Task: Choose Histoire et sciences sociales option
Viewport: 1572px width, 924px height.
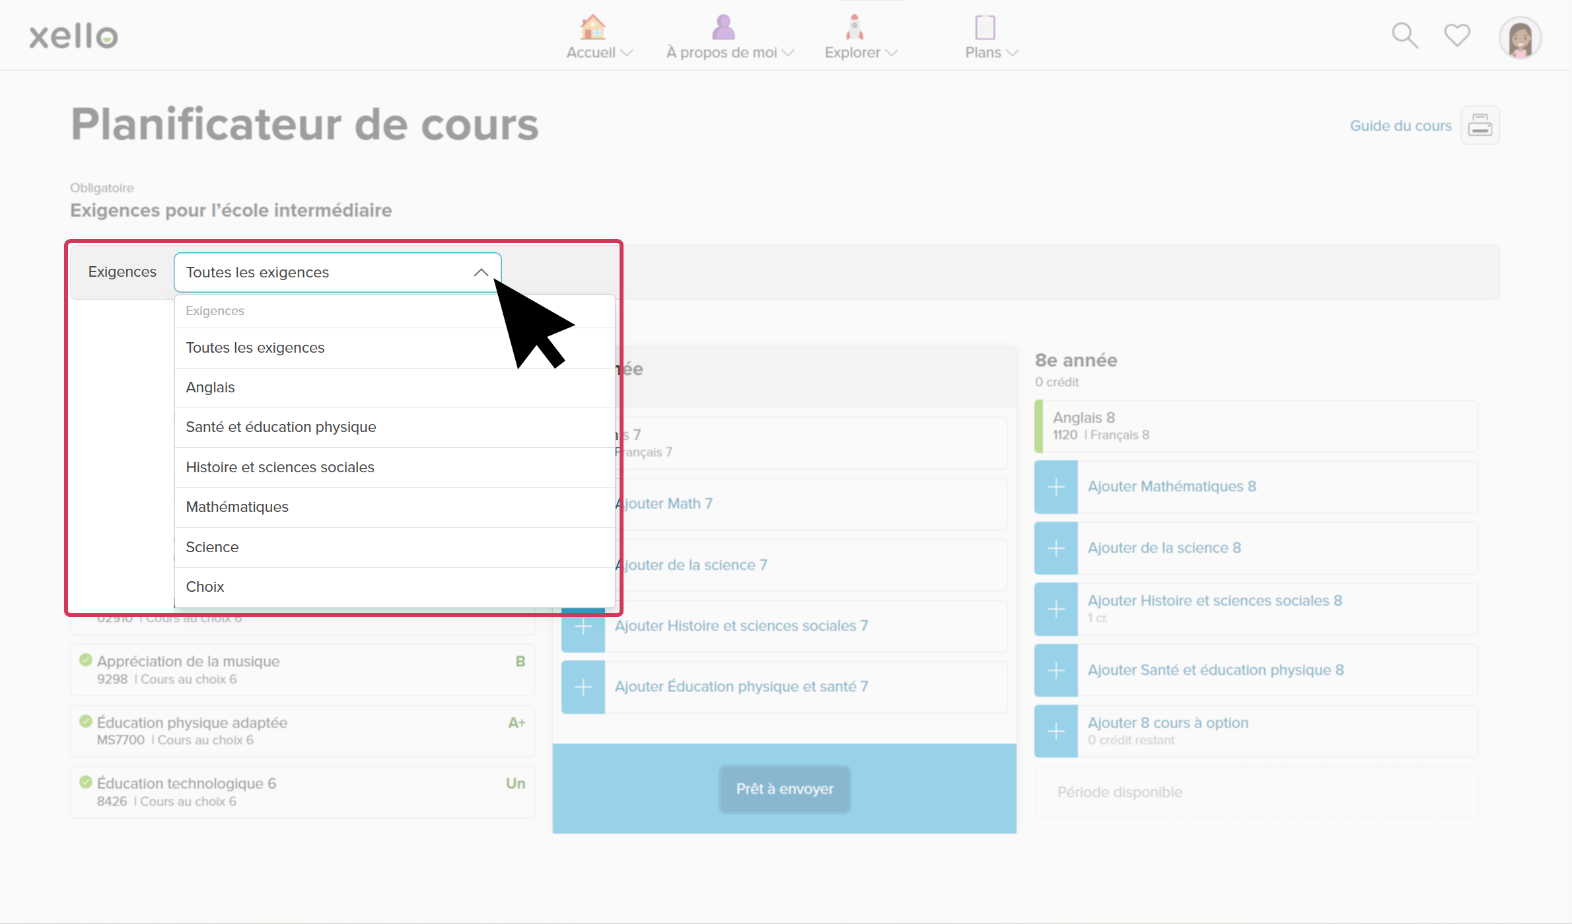Action: pos(280,468)
